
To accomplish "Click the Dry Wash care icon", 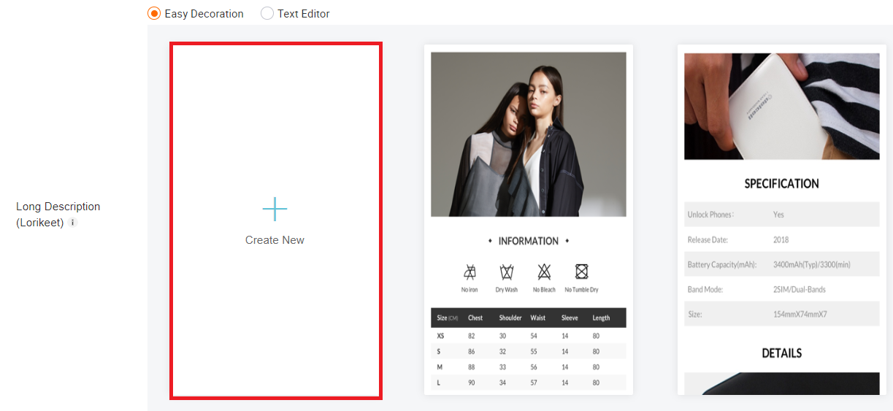I will tap(506, 272).
